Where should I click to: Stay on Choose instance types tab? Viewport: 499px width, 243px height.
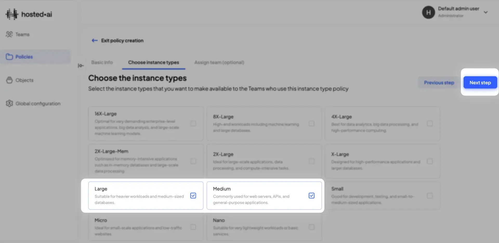click(153, 62)
